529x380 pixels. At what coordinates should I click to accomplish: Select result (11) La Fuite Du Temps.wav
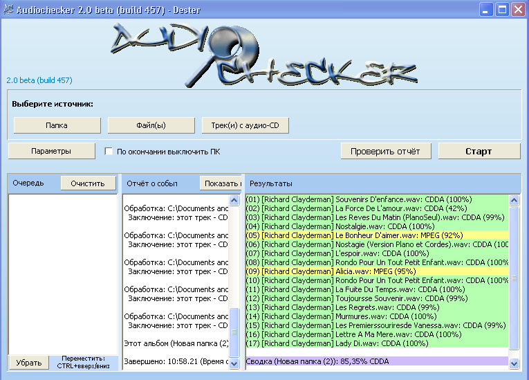pyautogui.click(x=377, y=289)
